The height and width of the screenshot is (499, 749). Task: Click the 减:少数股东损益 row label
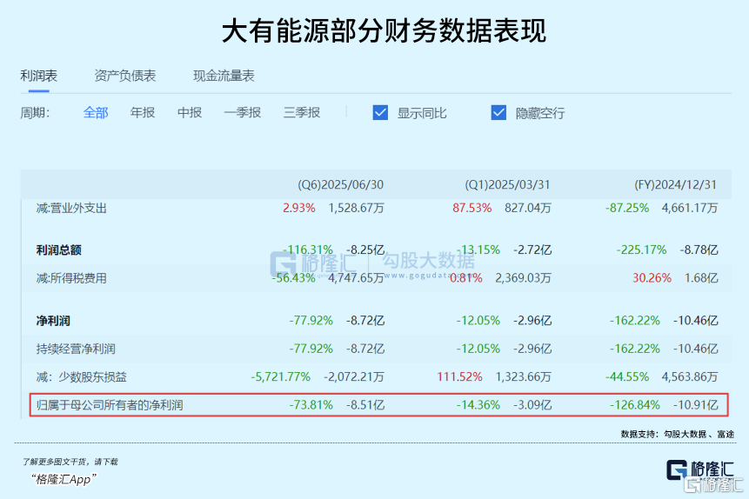point(81,376)
